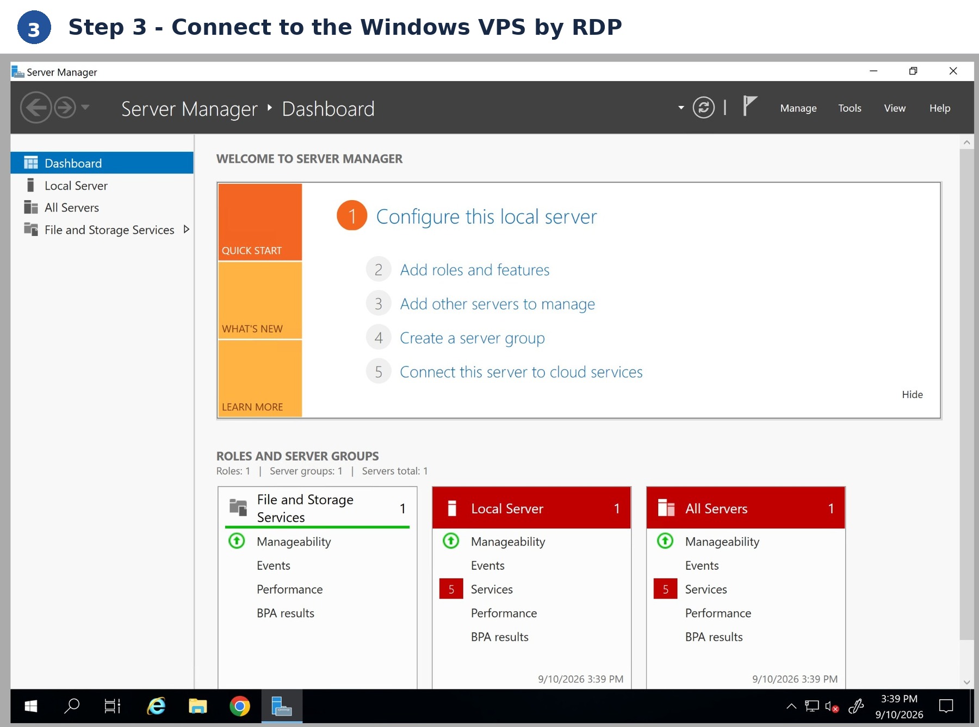Screen dimensions: 979x727
Task: Launch Internet Explorer from the taskbar
Action: click(x=156, y=706)
